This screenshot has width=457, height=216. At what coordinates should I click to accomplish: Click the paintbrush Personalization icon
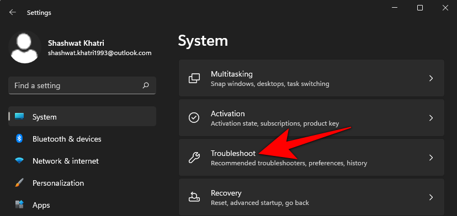(x=19, y=183)
